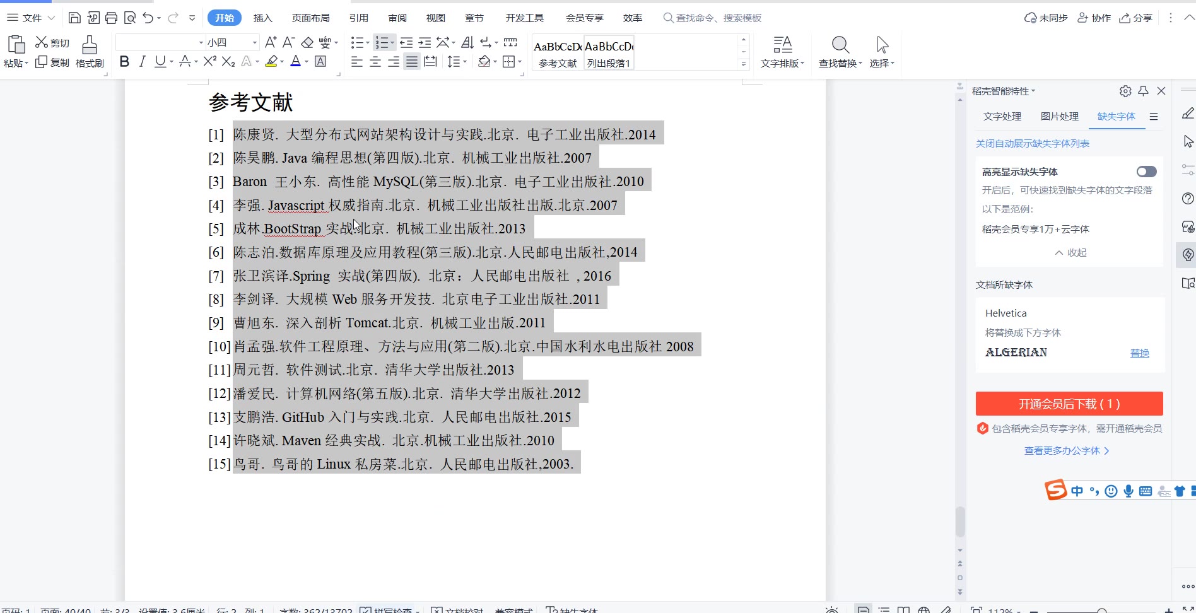This screenshot has height=613, width=1196.
Task: Decrease font size with A- icon
Action: 288,42
